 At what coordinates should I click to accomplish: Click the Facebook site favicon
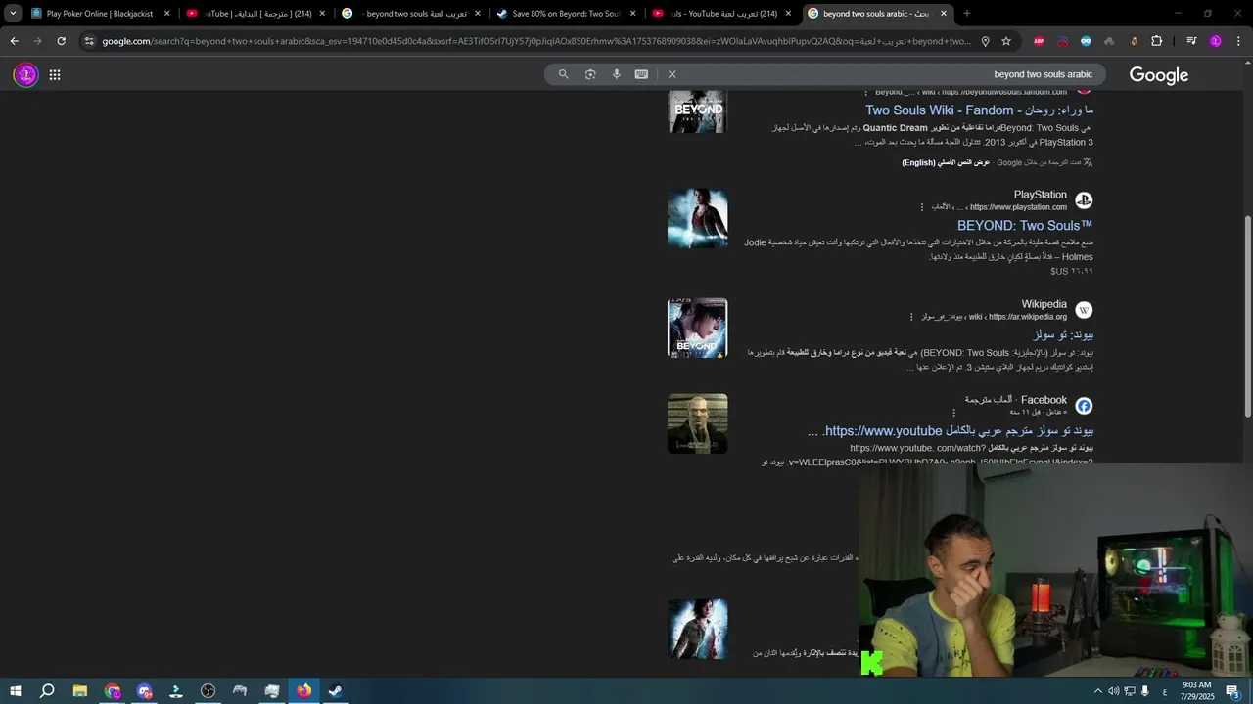(1084, 406)
